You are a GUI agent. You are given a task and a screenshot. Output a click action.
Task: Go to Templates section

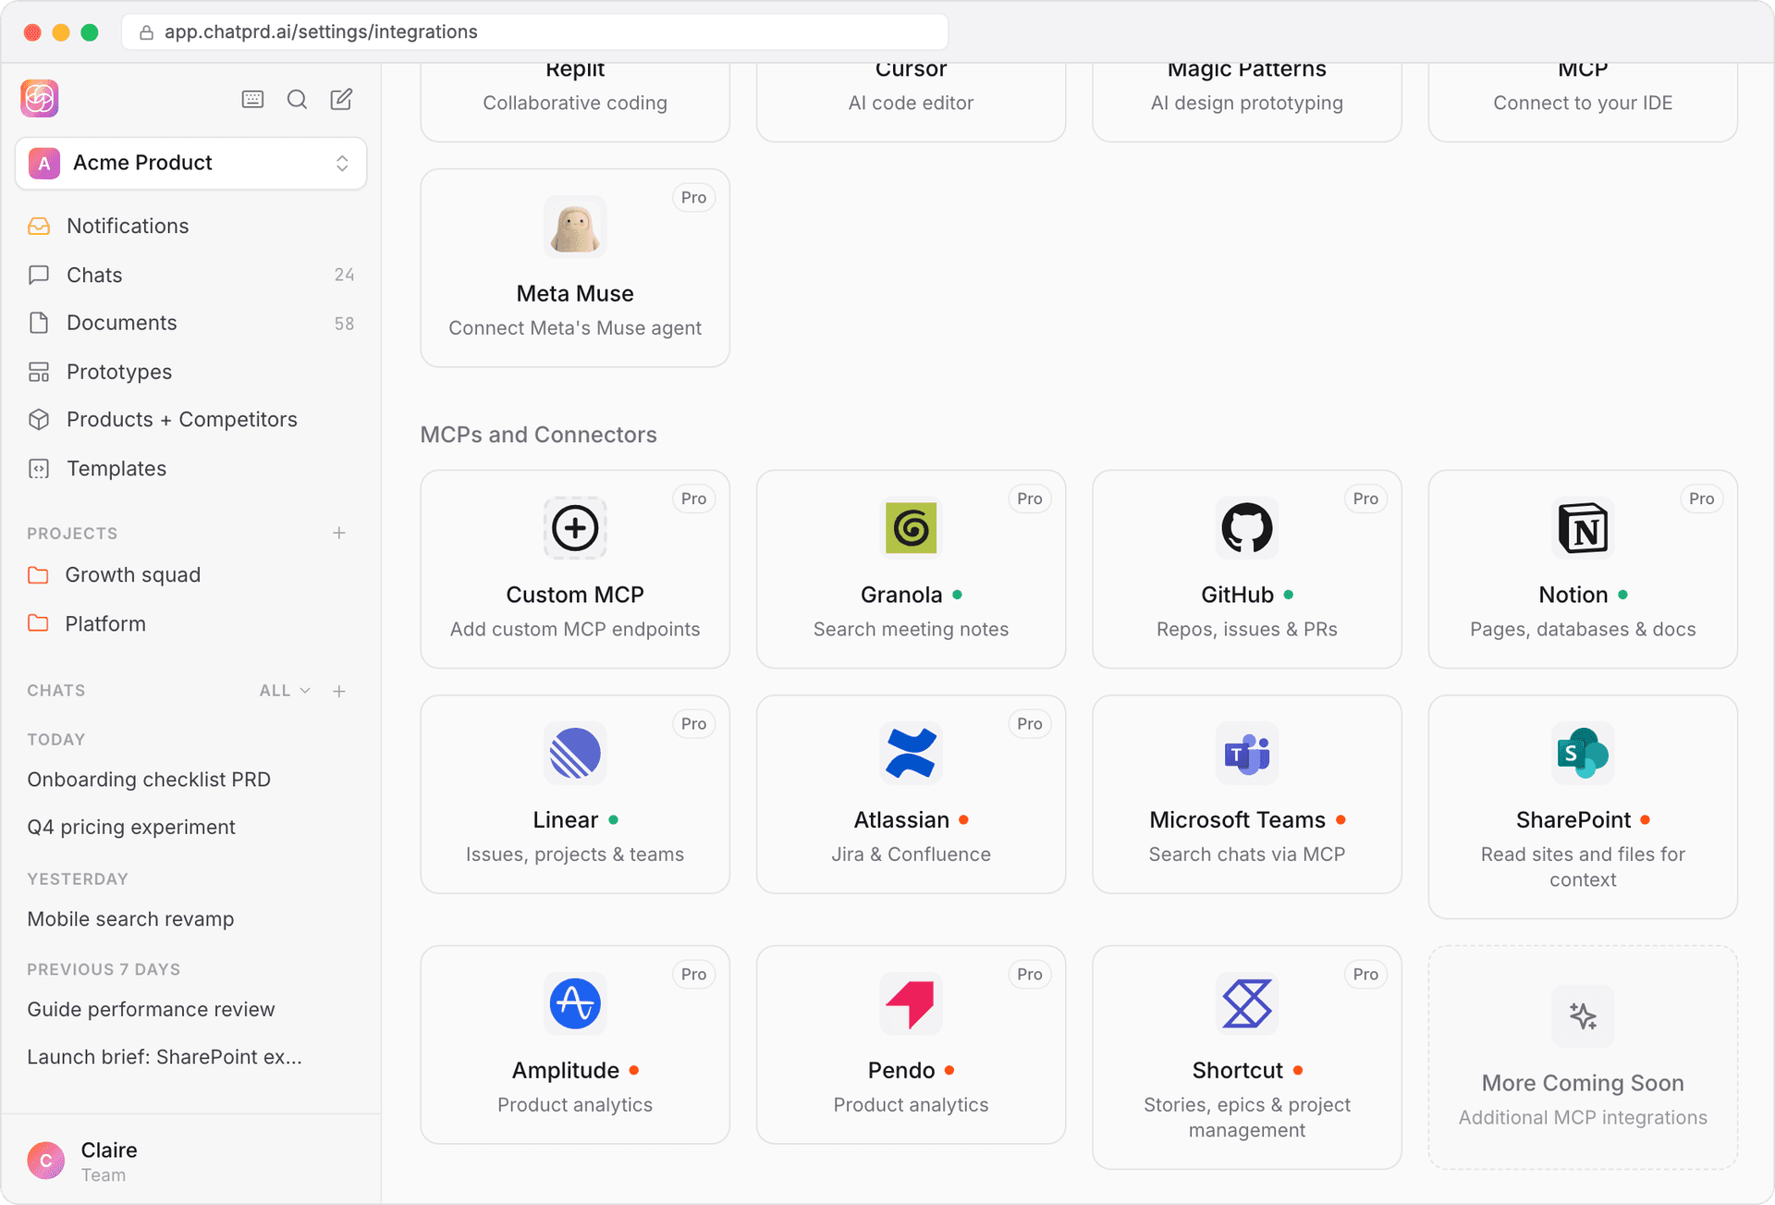tap(191, 469)
